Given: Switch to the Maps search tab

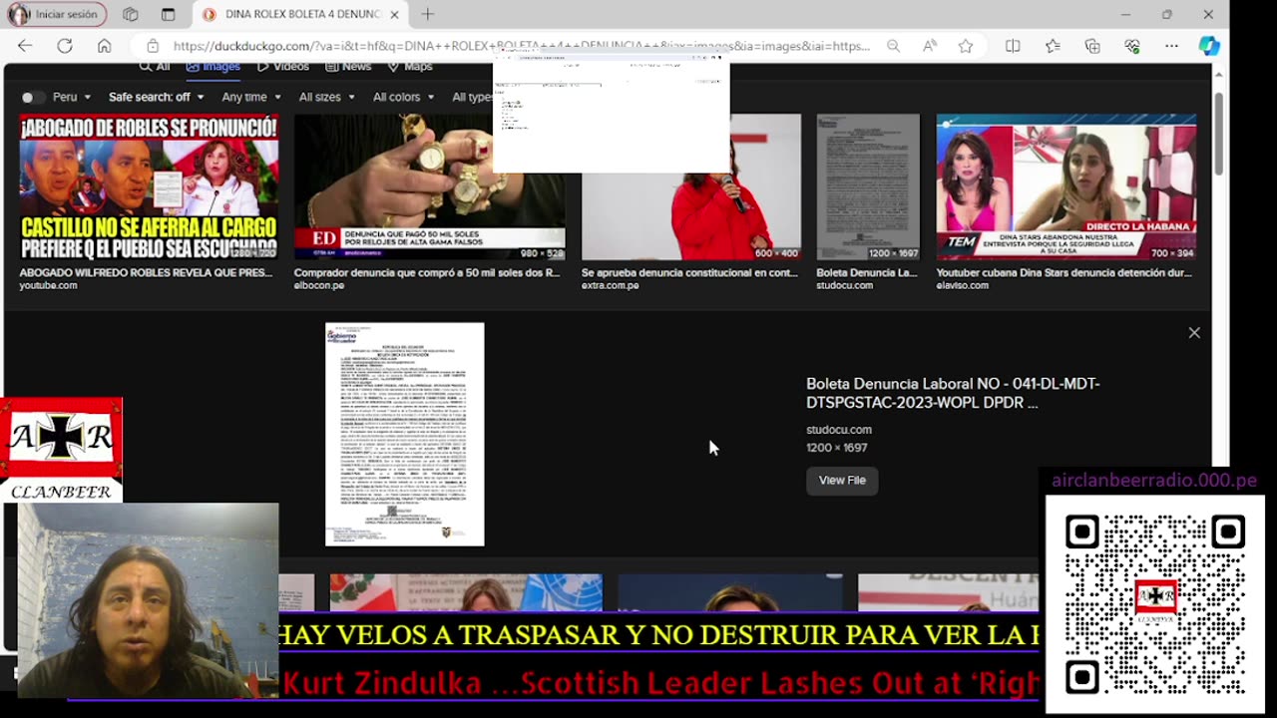Looking at the screenshot, I should tap(410, 67).
